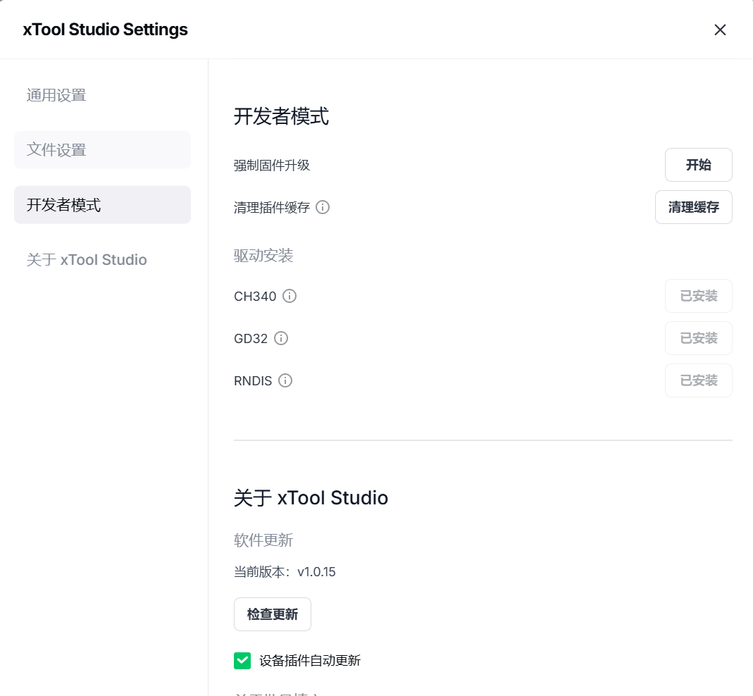Switch to 开发者模式 in the sidebar
753x696 pixels.
pyautogui.click(x=63, y=205)
